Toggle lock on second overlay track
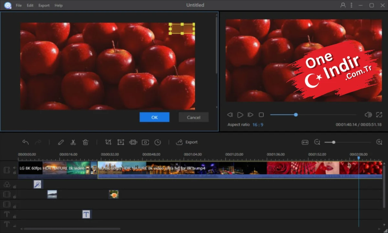 point(15,206)
